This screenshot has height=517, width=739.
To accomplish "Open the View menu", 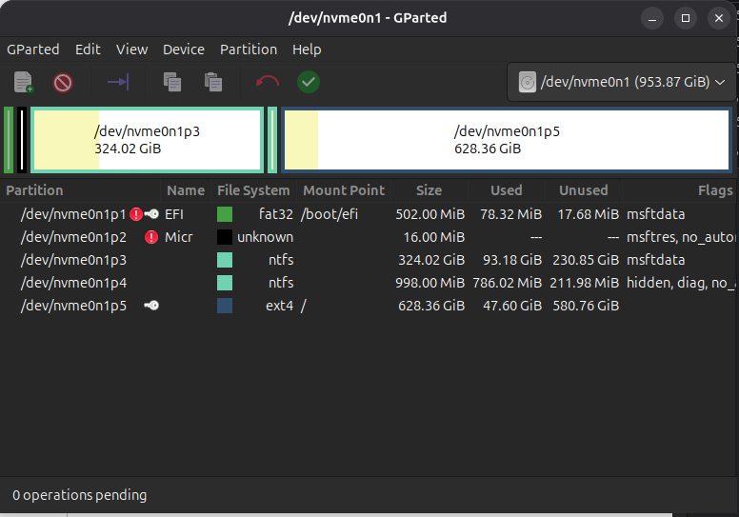I will click(131, 50).
